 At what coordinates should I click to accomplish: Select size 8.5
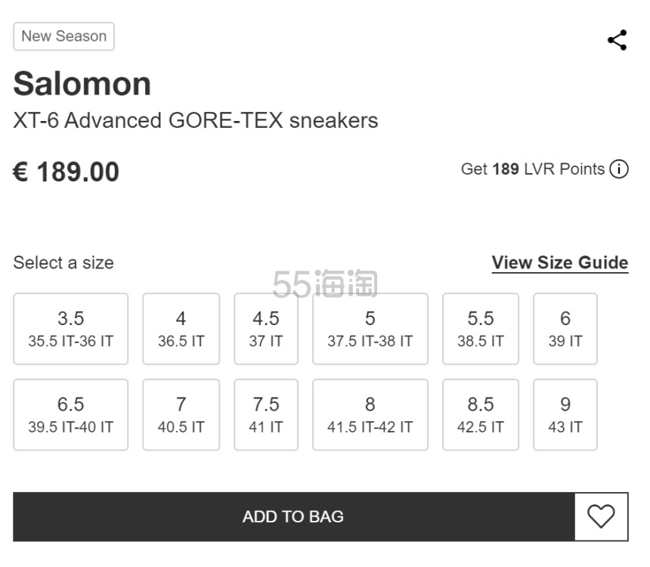480,414
